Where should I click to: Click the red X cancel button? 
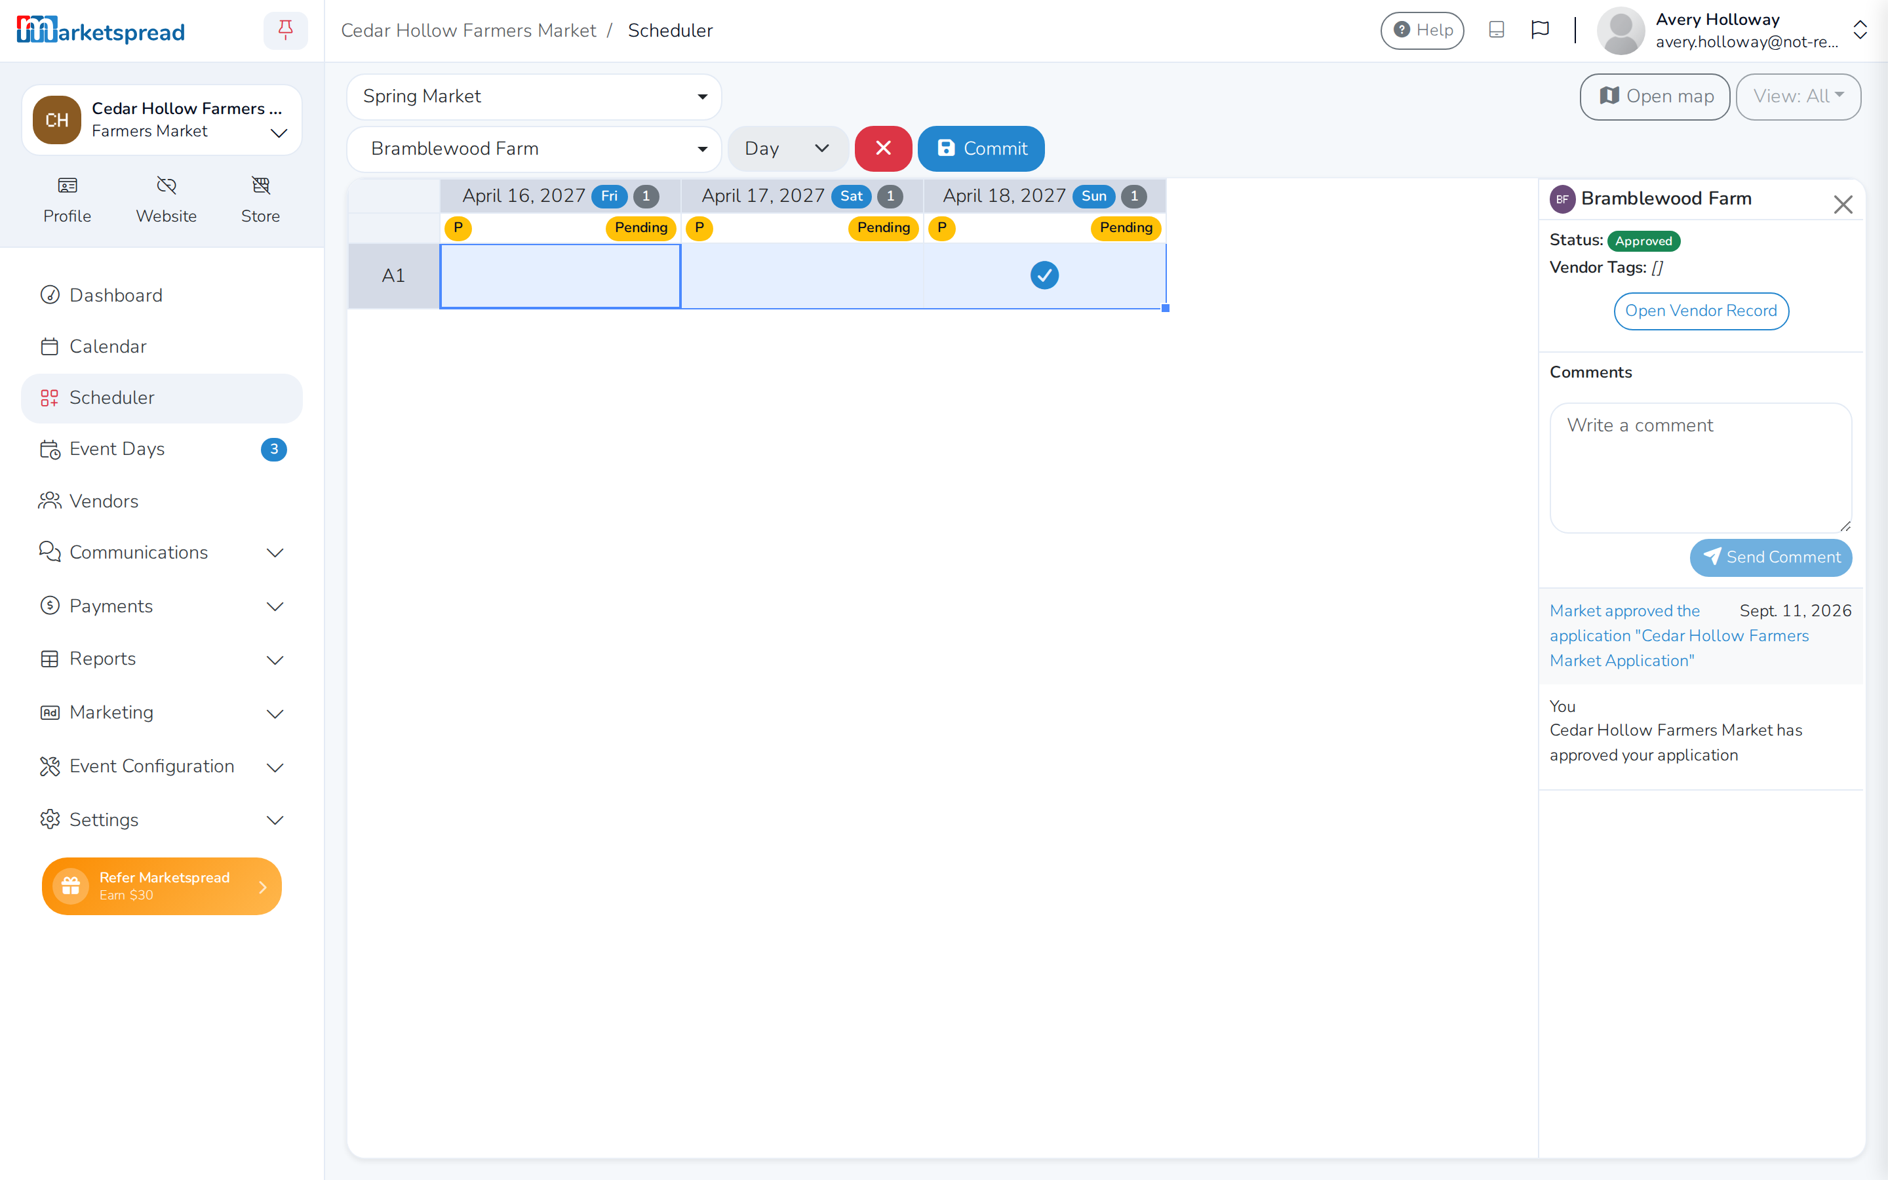click(883, 148)
